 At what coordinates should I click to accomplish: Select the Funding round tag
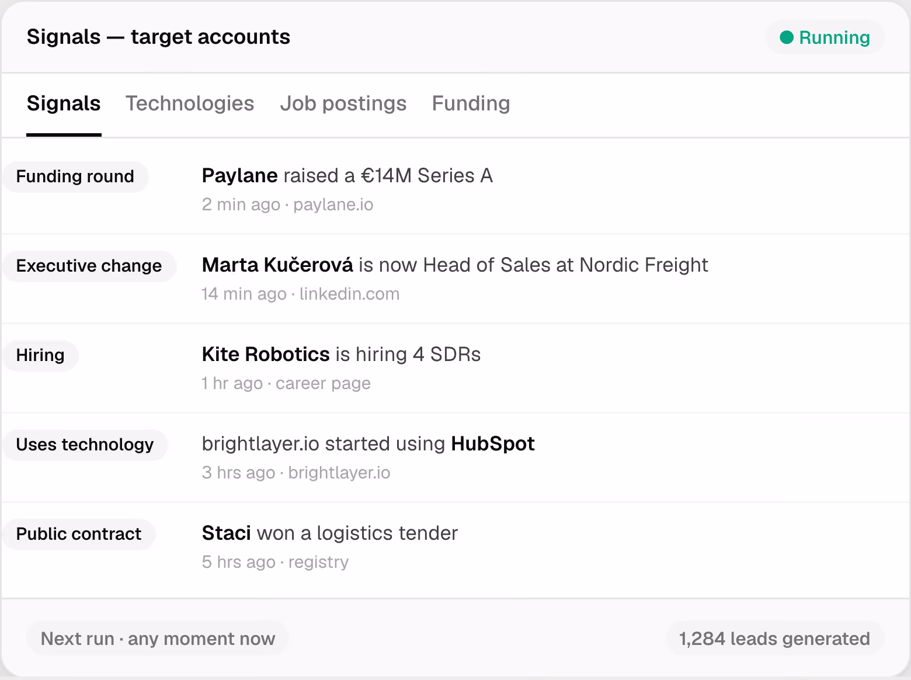(75, 176)
